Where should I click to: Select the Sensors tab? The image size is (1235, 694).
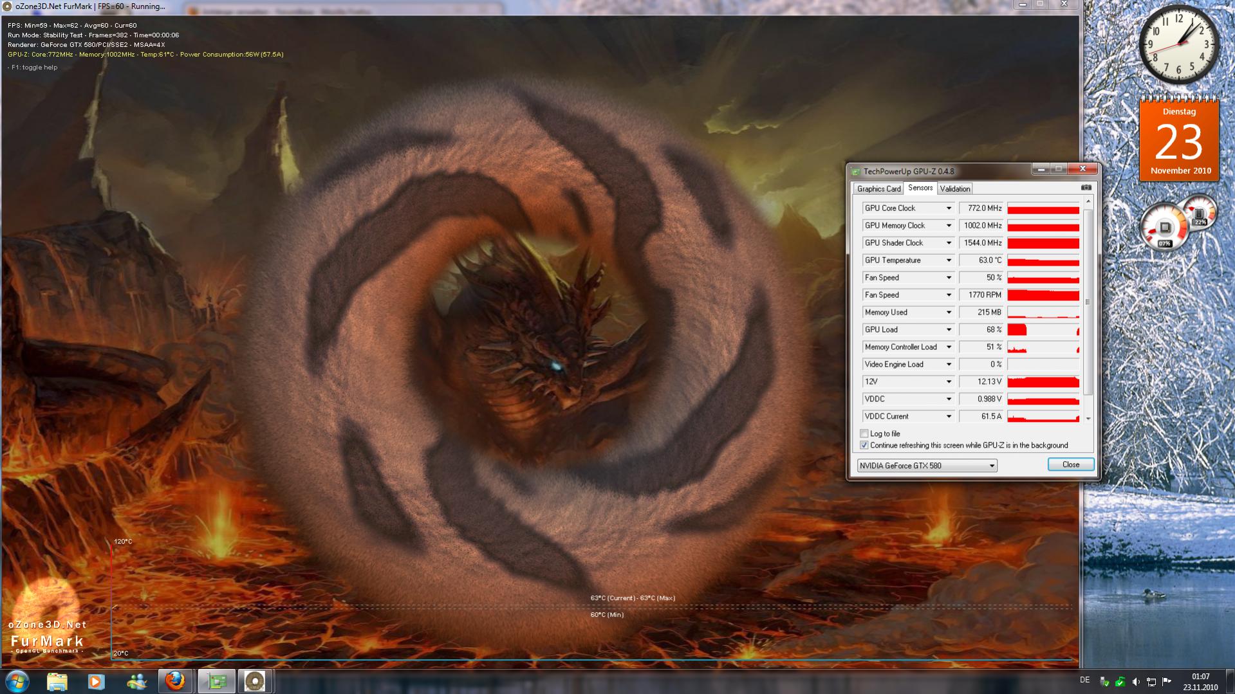[920, 188]
